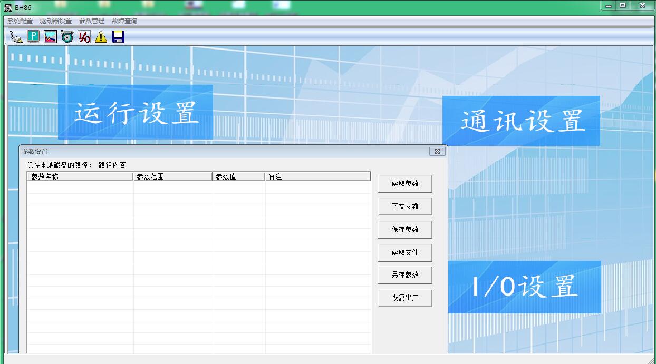Click the red I/O toolbar icon
656x364 pixels.
click(x=84, y=37)
